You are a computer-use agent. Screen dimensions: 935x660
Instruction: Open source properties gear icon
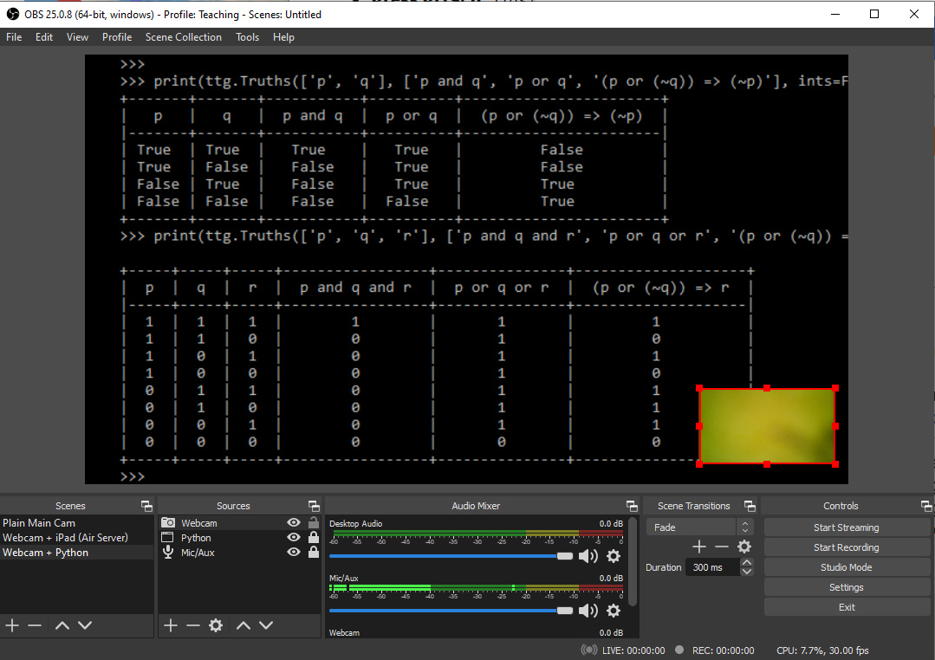click(216, 625)
